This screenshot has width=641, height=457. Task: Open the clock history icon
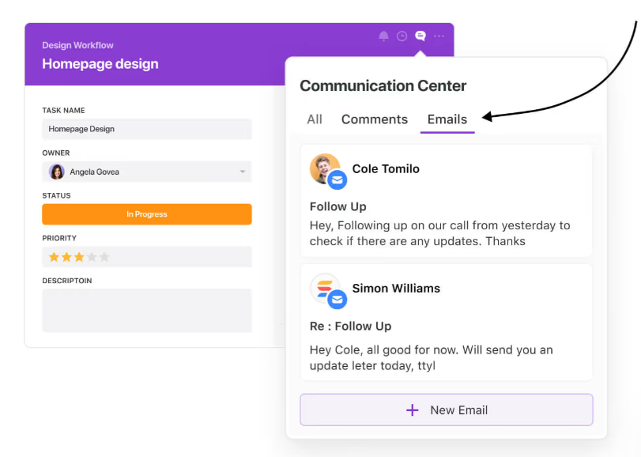pos(402,36)
